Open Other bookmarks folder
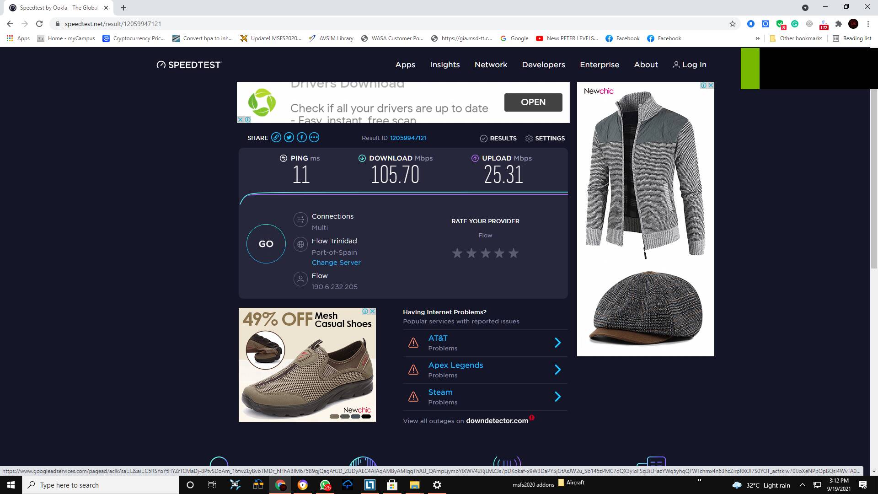 coord(796,38)
